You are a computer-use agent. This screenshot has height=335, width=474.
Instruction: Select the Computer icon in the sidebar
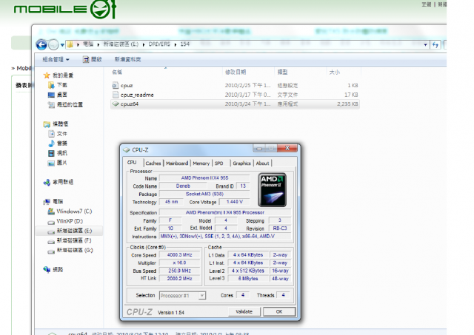(47, 202)
